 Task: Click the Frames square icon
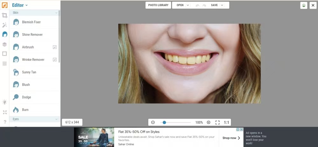pyautogui.click(x=4, y=54)
